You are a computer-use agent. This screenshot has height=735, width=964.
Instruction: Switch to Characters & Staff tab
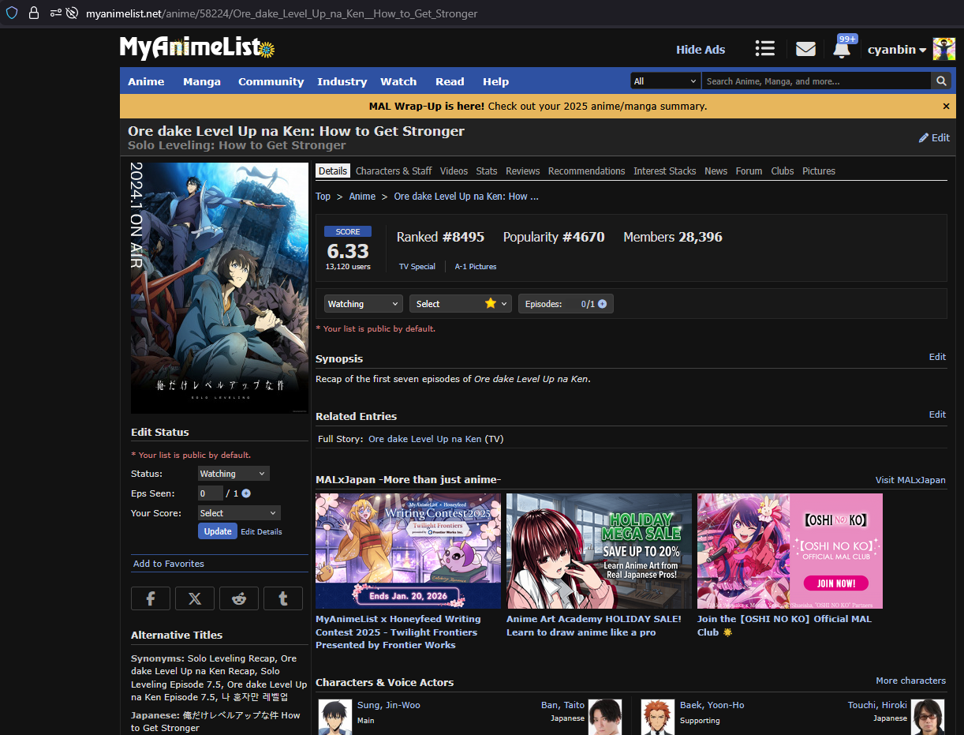(x=394, y=171)
